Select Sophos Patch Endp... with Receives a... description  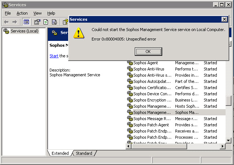(176, 131)
